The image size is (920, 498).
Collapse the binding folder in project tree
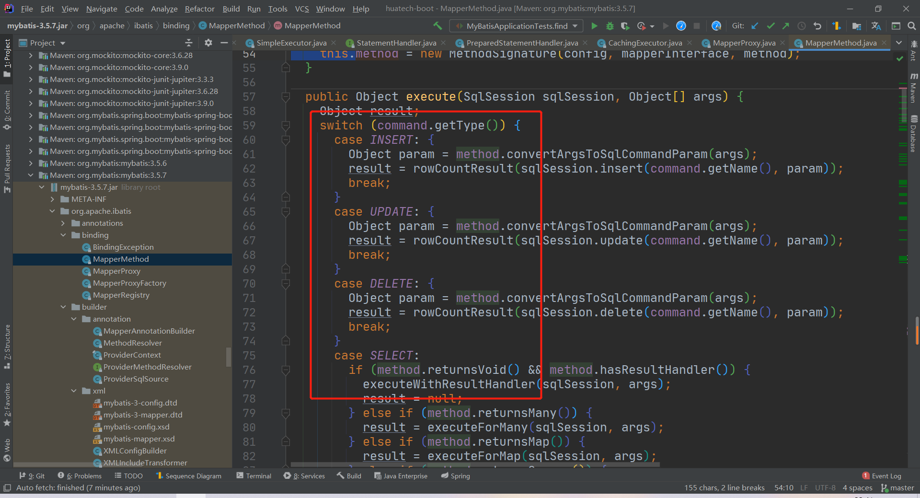pos(63,235)
